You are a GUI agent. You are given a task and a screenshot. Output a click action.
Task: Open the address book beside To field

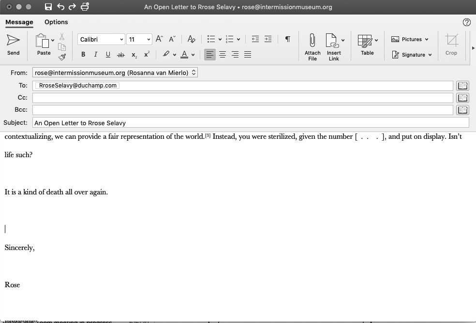tap(462, 86)
